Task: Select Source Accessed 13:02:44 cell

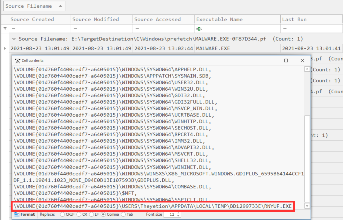Action: 163,49
